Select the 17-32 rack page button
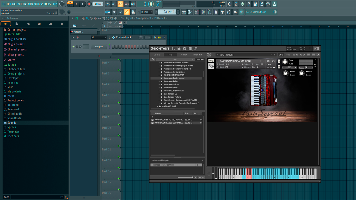356x200 pixels. pyautogui.click(x=288, y=55)
